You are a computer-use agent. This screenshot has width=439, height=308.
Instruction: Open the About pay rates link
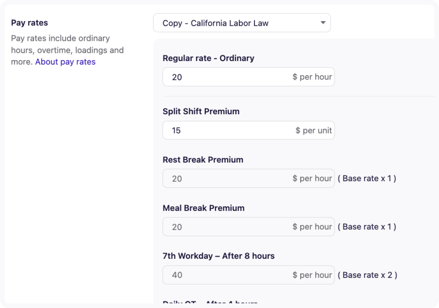[65, 62]
